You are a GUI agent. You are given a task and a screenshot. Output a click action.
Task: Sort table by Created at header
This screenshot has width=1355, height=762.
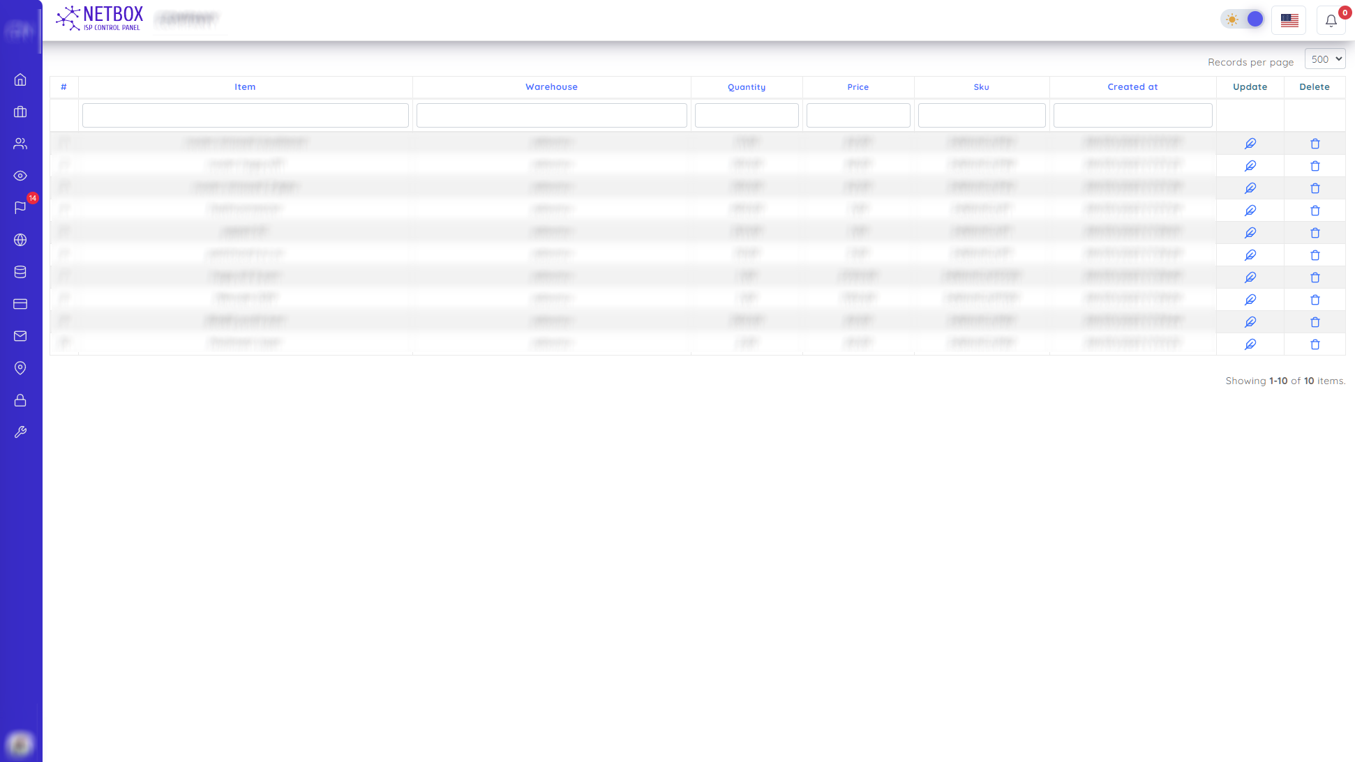1132,87
